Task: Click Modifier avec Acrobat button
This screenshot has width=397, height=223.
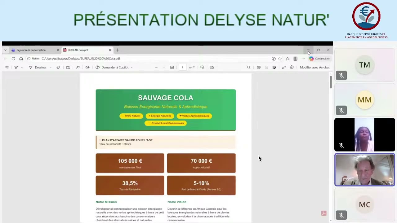Action: click(x=314, y=67)
